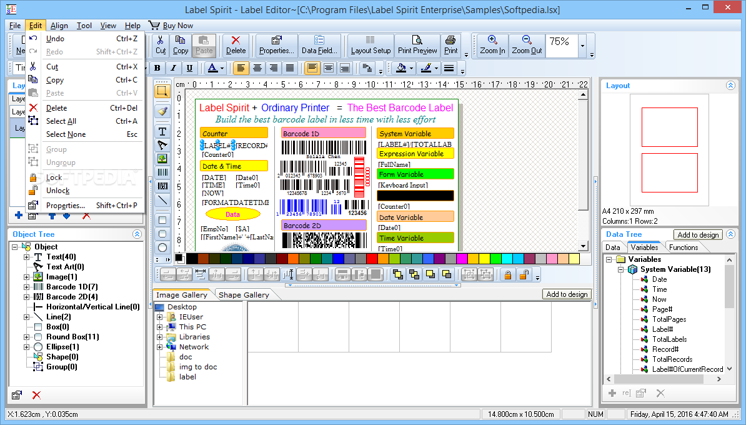Screen dimensions: 746x425
Task: Collapse the Layout panel chevron
Action: [730, 85]
